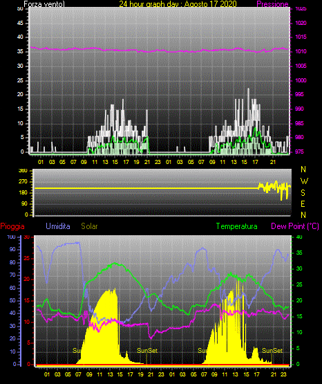Click the 45 tick on the wind force axis

click(x=20, y=23)
